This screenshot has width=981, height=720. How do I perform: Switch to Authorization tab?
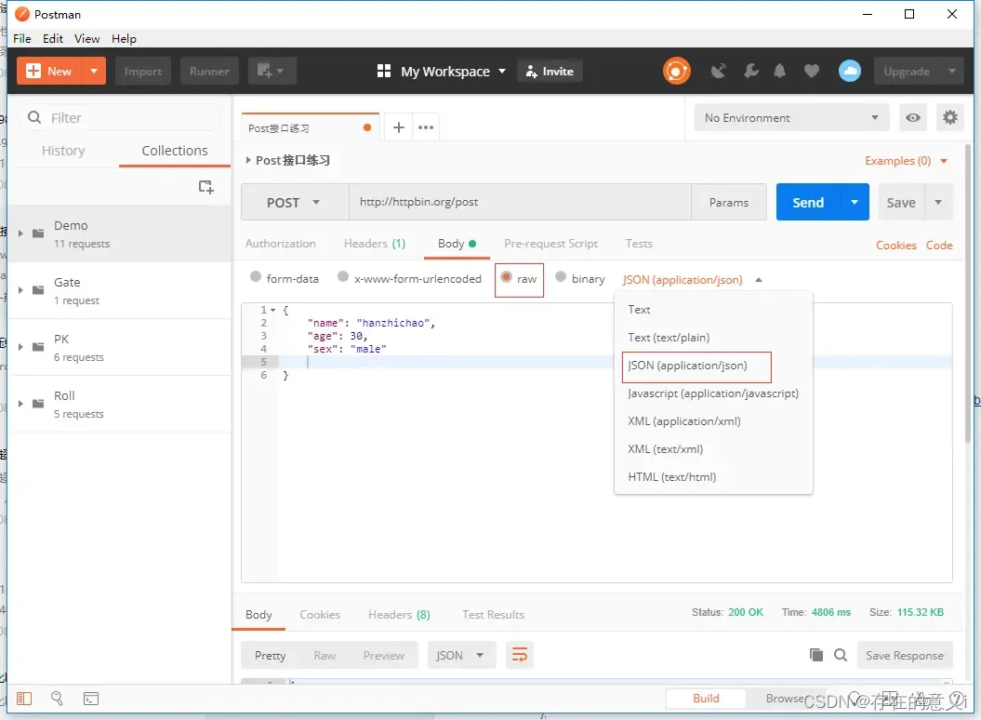tap(280, 243)
